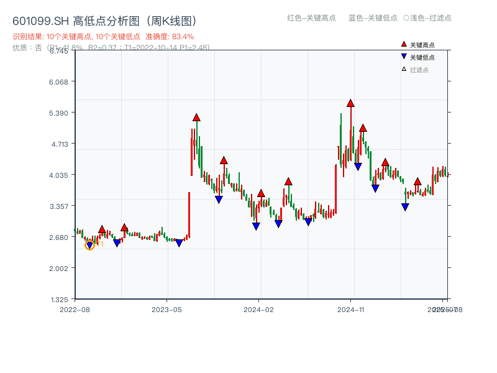Click the orange circled marker near 2022-08
Image resolution: width=497 pixels, height=373 pixels.
tap(90, 245)
